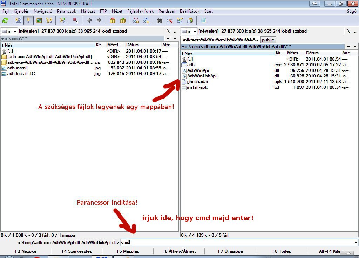The height and width of the screenshot is (258, 359).
Task: Click the command line input field
Action: pos(237,243)
